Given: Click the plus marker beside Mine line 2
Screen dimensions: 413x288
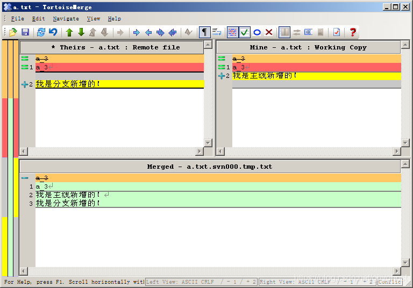Looking at the screenshot, I should pos(222,76).
